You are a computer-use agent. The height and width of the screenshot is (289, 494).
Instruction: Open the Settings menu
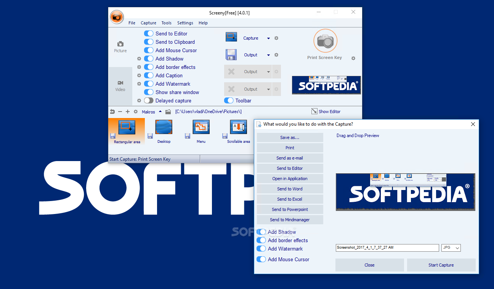(x=185, y=23)
